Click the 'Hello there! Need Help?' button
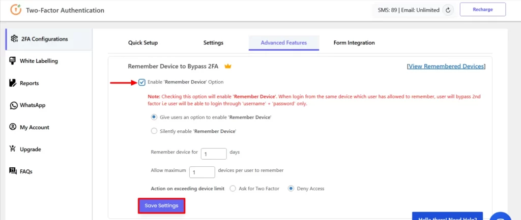Screen dimensions: 521x220 tap(447, 216)
